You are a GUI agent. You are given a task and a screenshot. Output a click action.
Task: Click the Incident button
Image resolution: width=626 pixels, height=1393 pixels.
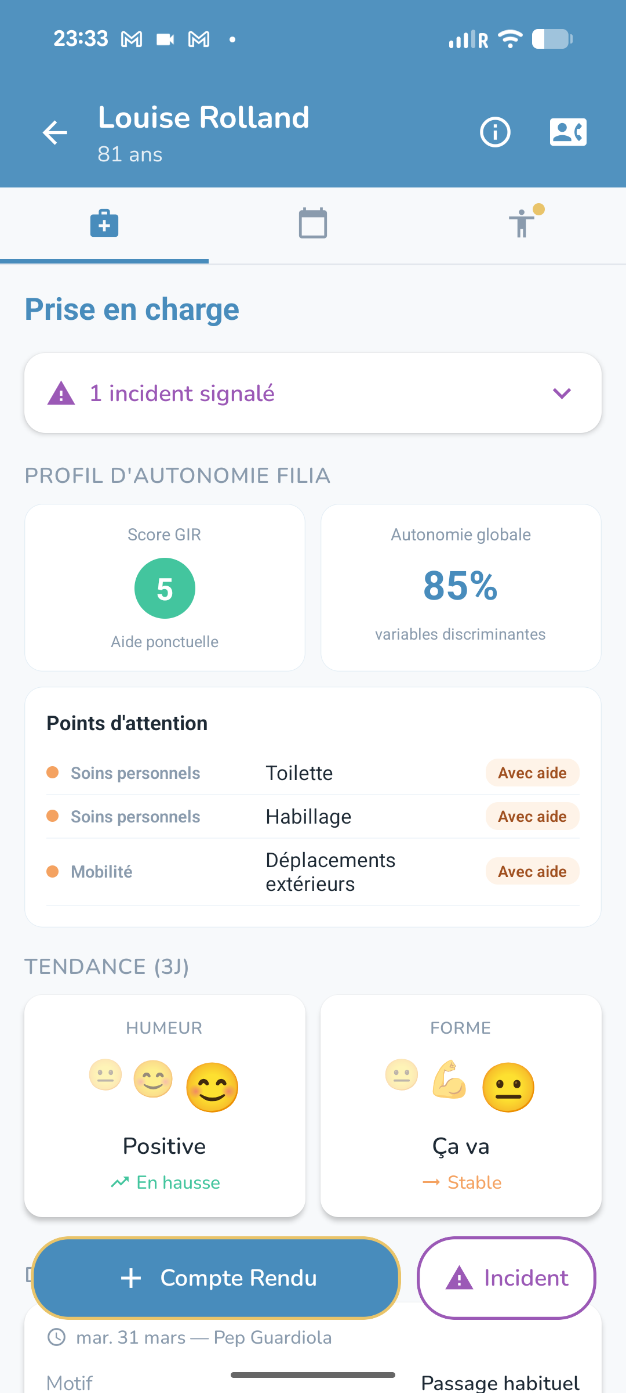pyautogui.click(x=505, y=1277)
